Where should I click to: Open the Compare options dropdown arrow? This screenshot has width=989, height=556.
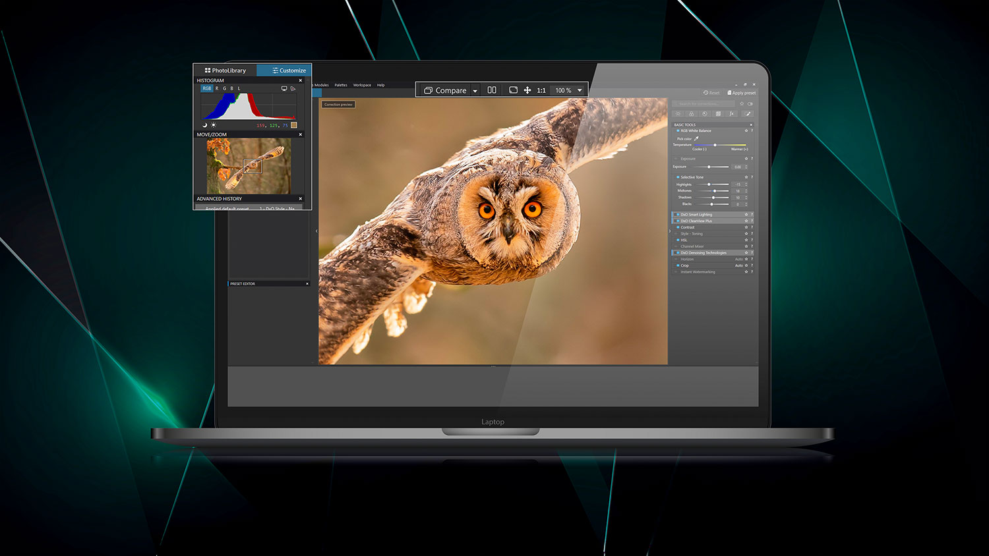(x=475, y=91)
